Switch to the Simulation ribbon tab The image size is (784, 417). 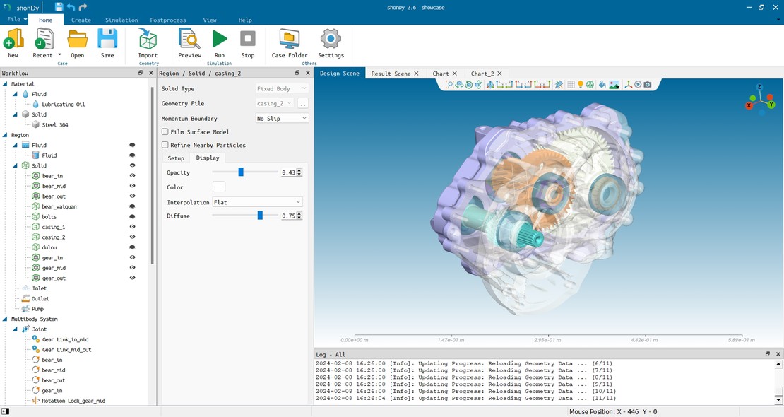(121, 20)
